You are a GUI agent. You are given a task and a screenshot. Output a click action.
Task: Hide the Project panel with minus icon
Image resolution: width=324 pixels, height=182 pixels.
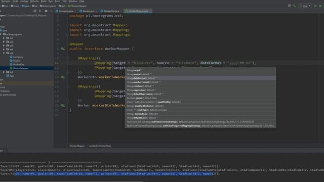pyautogui.click(x=51, y=11)
